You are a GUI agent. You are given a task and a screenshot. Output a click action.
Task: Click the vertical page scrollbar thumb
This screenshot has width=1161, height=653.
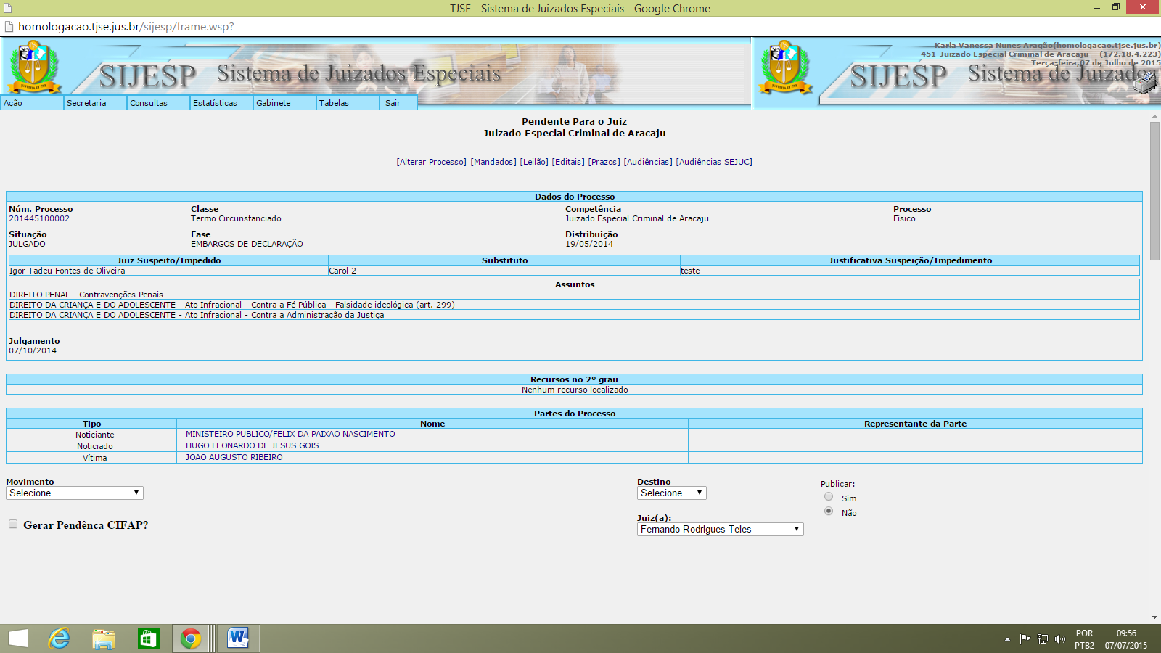click(1154, 190)
